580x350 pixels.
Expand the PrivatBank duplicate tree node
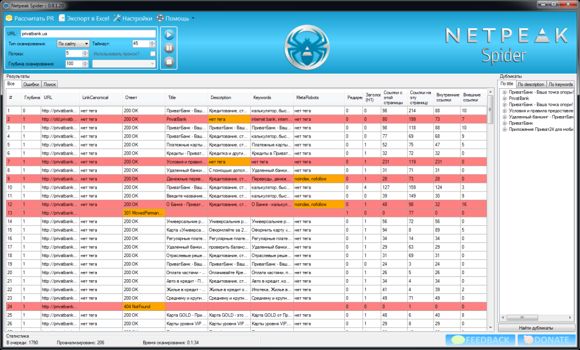(505, 98)
